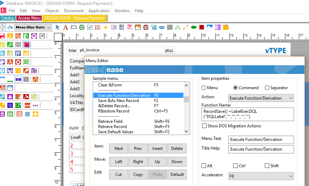Image resolution: width=309 pixels, height=186 pixels.
Task: Click the Prev item button
Action: click(x=138, y=149)
